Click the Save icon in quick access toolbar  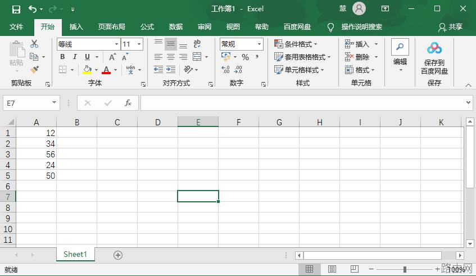(16, 9)
